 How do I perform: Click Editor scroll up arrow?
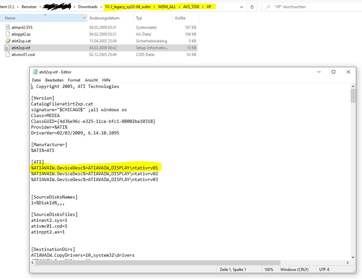pyautogui.click(x=353, y=86)
